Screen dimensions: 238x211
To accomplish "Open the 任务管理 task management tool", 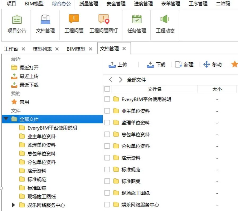I will pos(136,24).
